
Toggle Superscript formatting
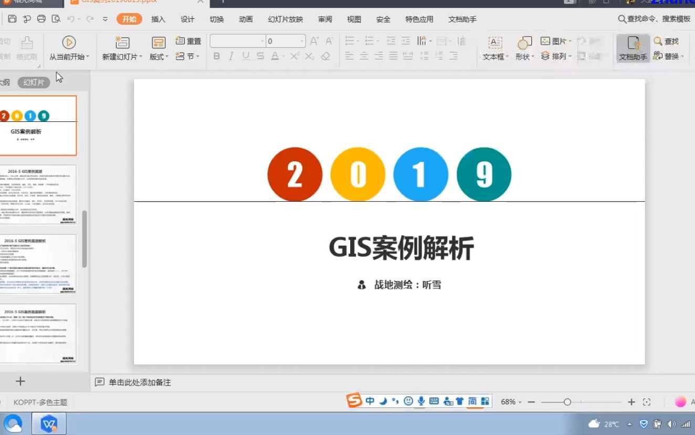coord(294,56)
